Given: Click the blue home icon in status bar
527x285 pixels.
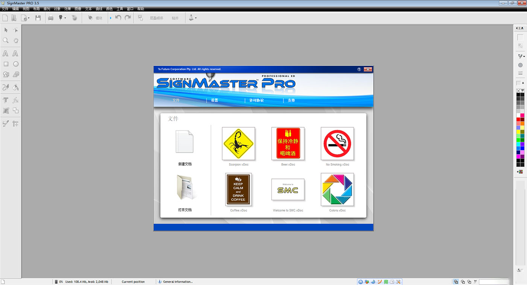Looking at the screenshot, I should click(361, 282).
